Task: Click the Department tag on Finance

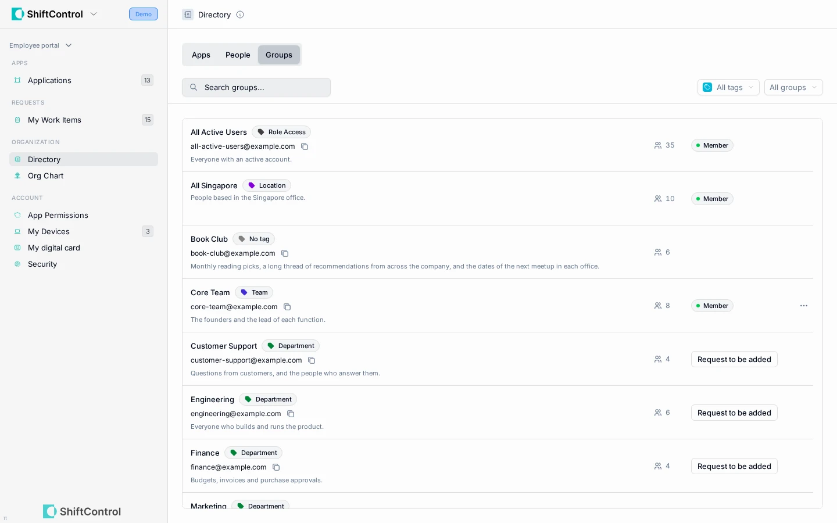Action: click(253, 453)
